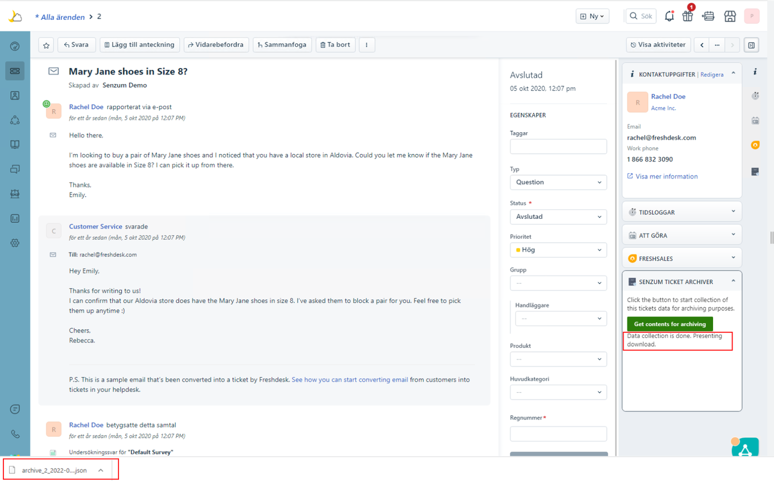Open Reports analytics icon in sidebar
This screenshot has width=774, height=483.
tap(15, 218)
